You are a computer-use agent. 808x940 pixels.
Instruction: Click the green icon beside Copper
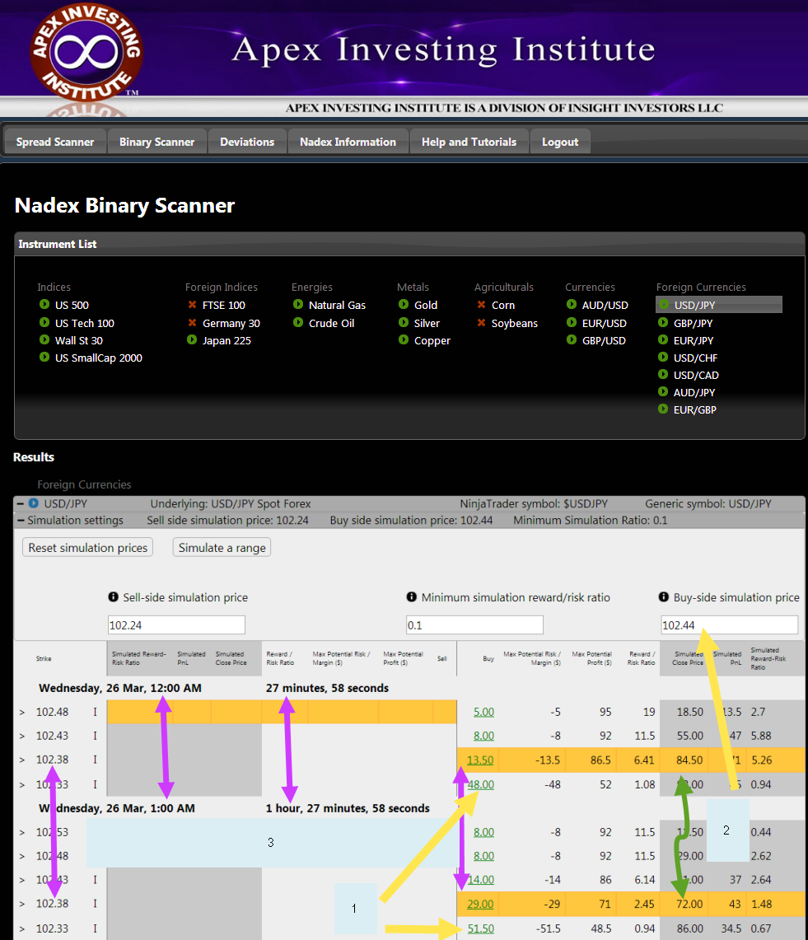pyautogui.click(x=404, y=340)
